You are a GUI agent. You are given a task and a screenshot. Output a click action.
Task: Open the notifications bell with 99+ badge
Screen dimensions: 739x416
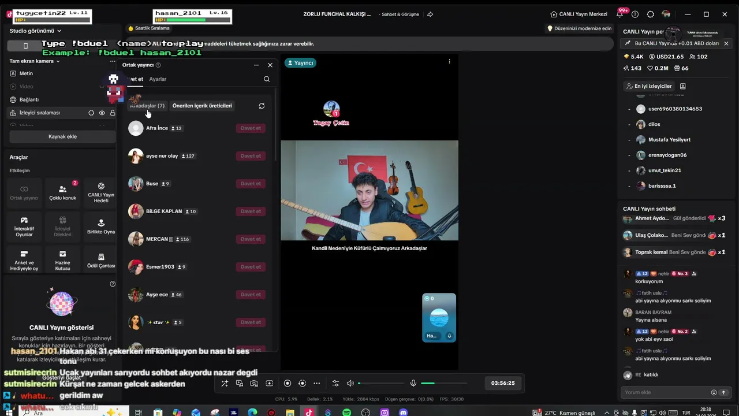620,14
